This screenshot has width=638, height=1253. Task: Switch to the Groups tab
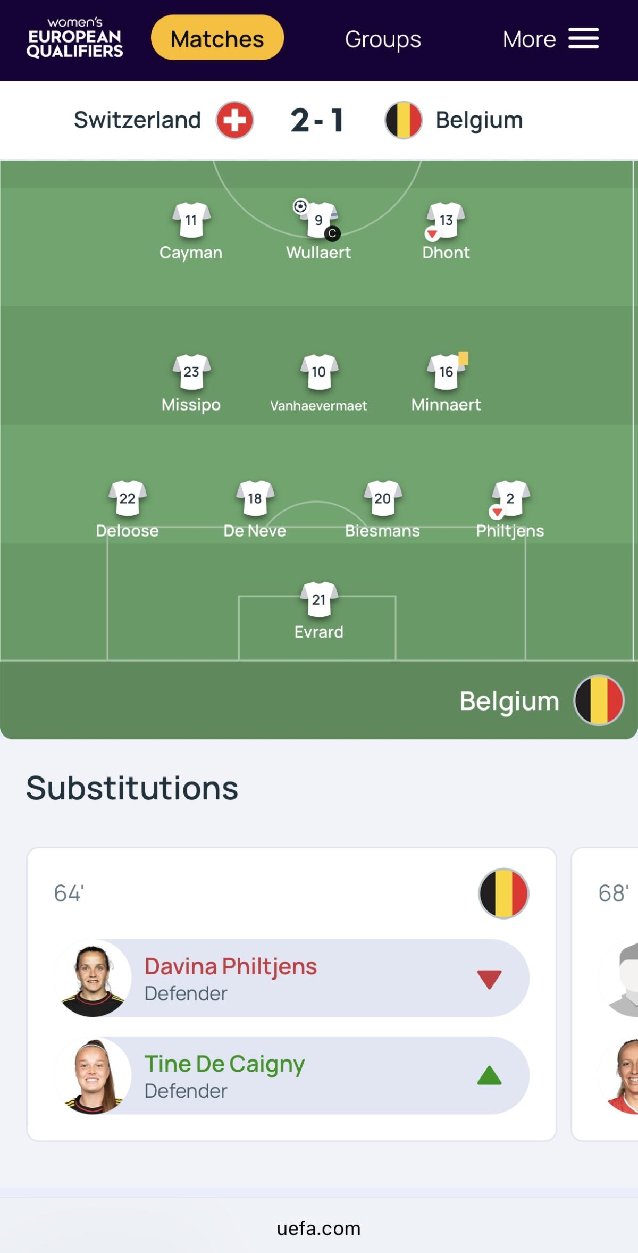[383, 39]
